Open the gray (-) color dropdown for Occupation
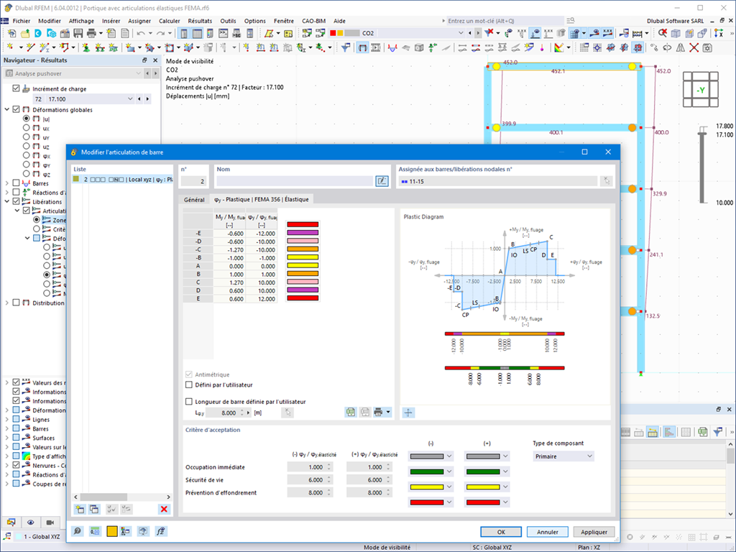 pos(449,456)
